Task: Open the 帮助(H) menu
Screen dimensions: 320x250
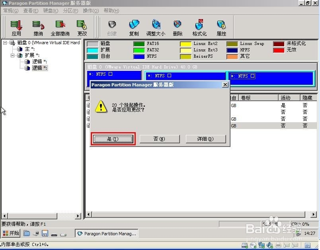Action: [111, 11]
